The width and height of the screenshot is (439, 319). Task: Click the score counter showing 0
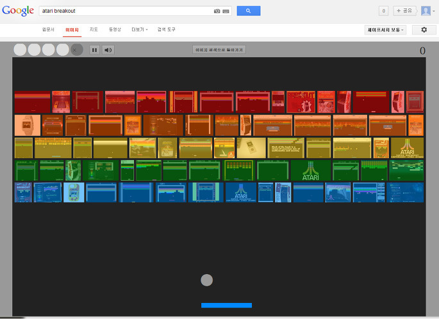422,51
